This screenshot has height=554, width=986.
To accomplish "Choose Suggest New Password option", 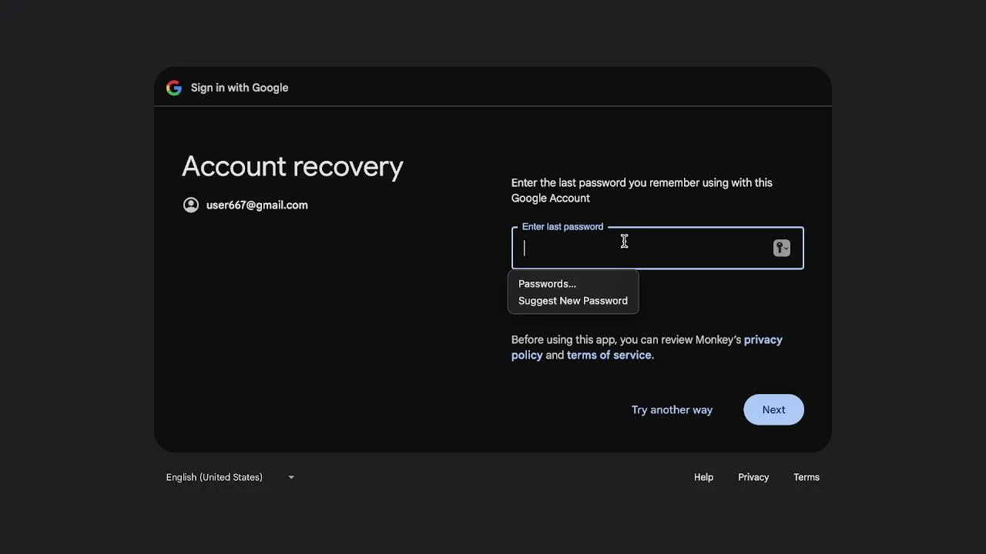I will (573, 301).
